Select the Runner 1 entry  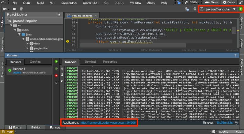click(x=29, y=71)
